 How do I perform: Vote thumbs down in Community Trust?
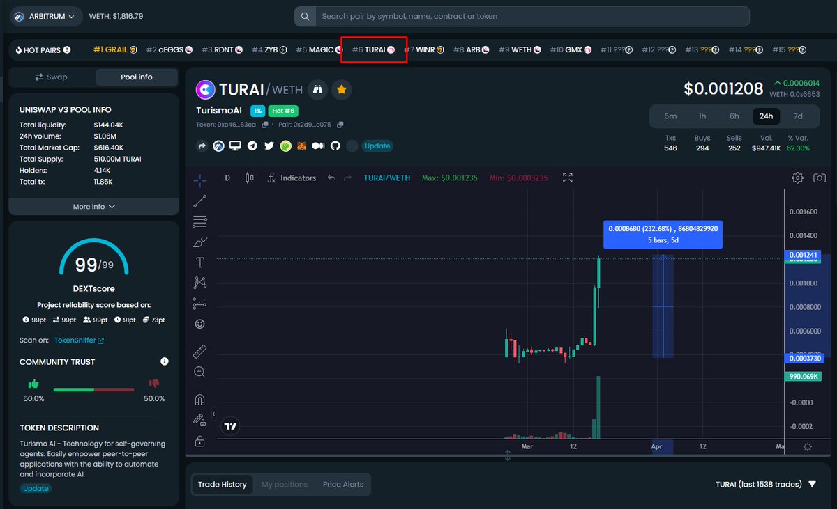point(154,384)
